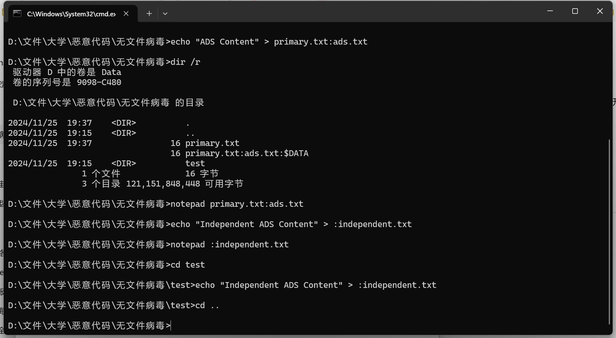Screen dimensions: 616x338
Task: Open a new tab with the plus button
Action: coord(149,14)
